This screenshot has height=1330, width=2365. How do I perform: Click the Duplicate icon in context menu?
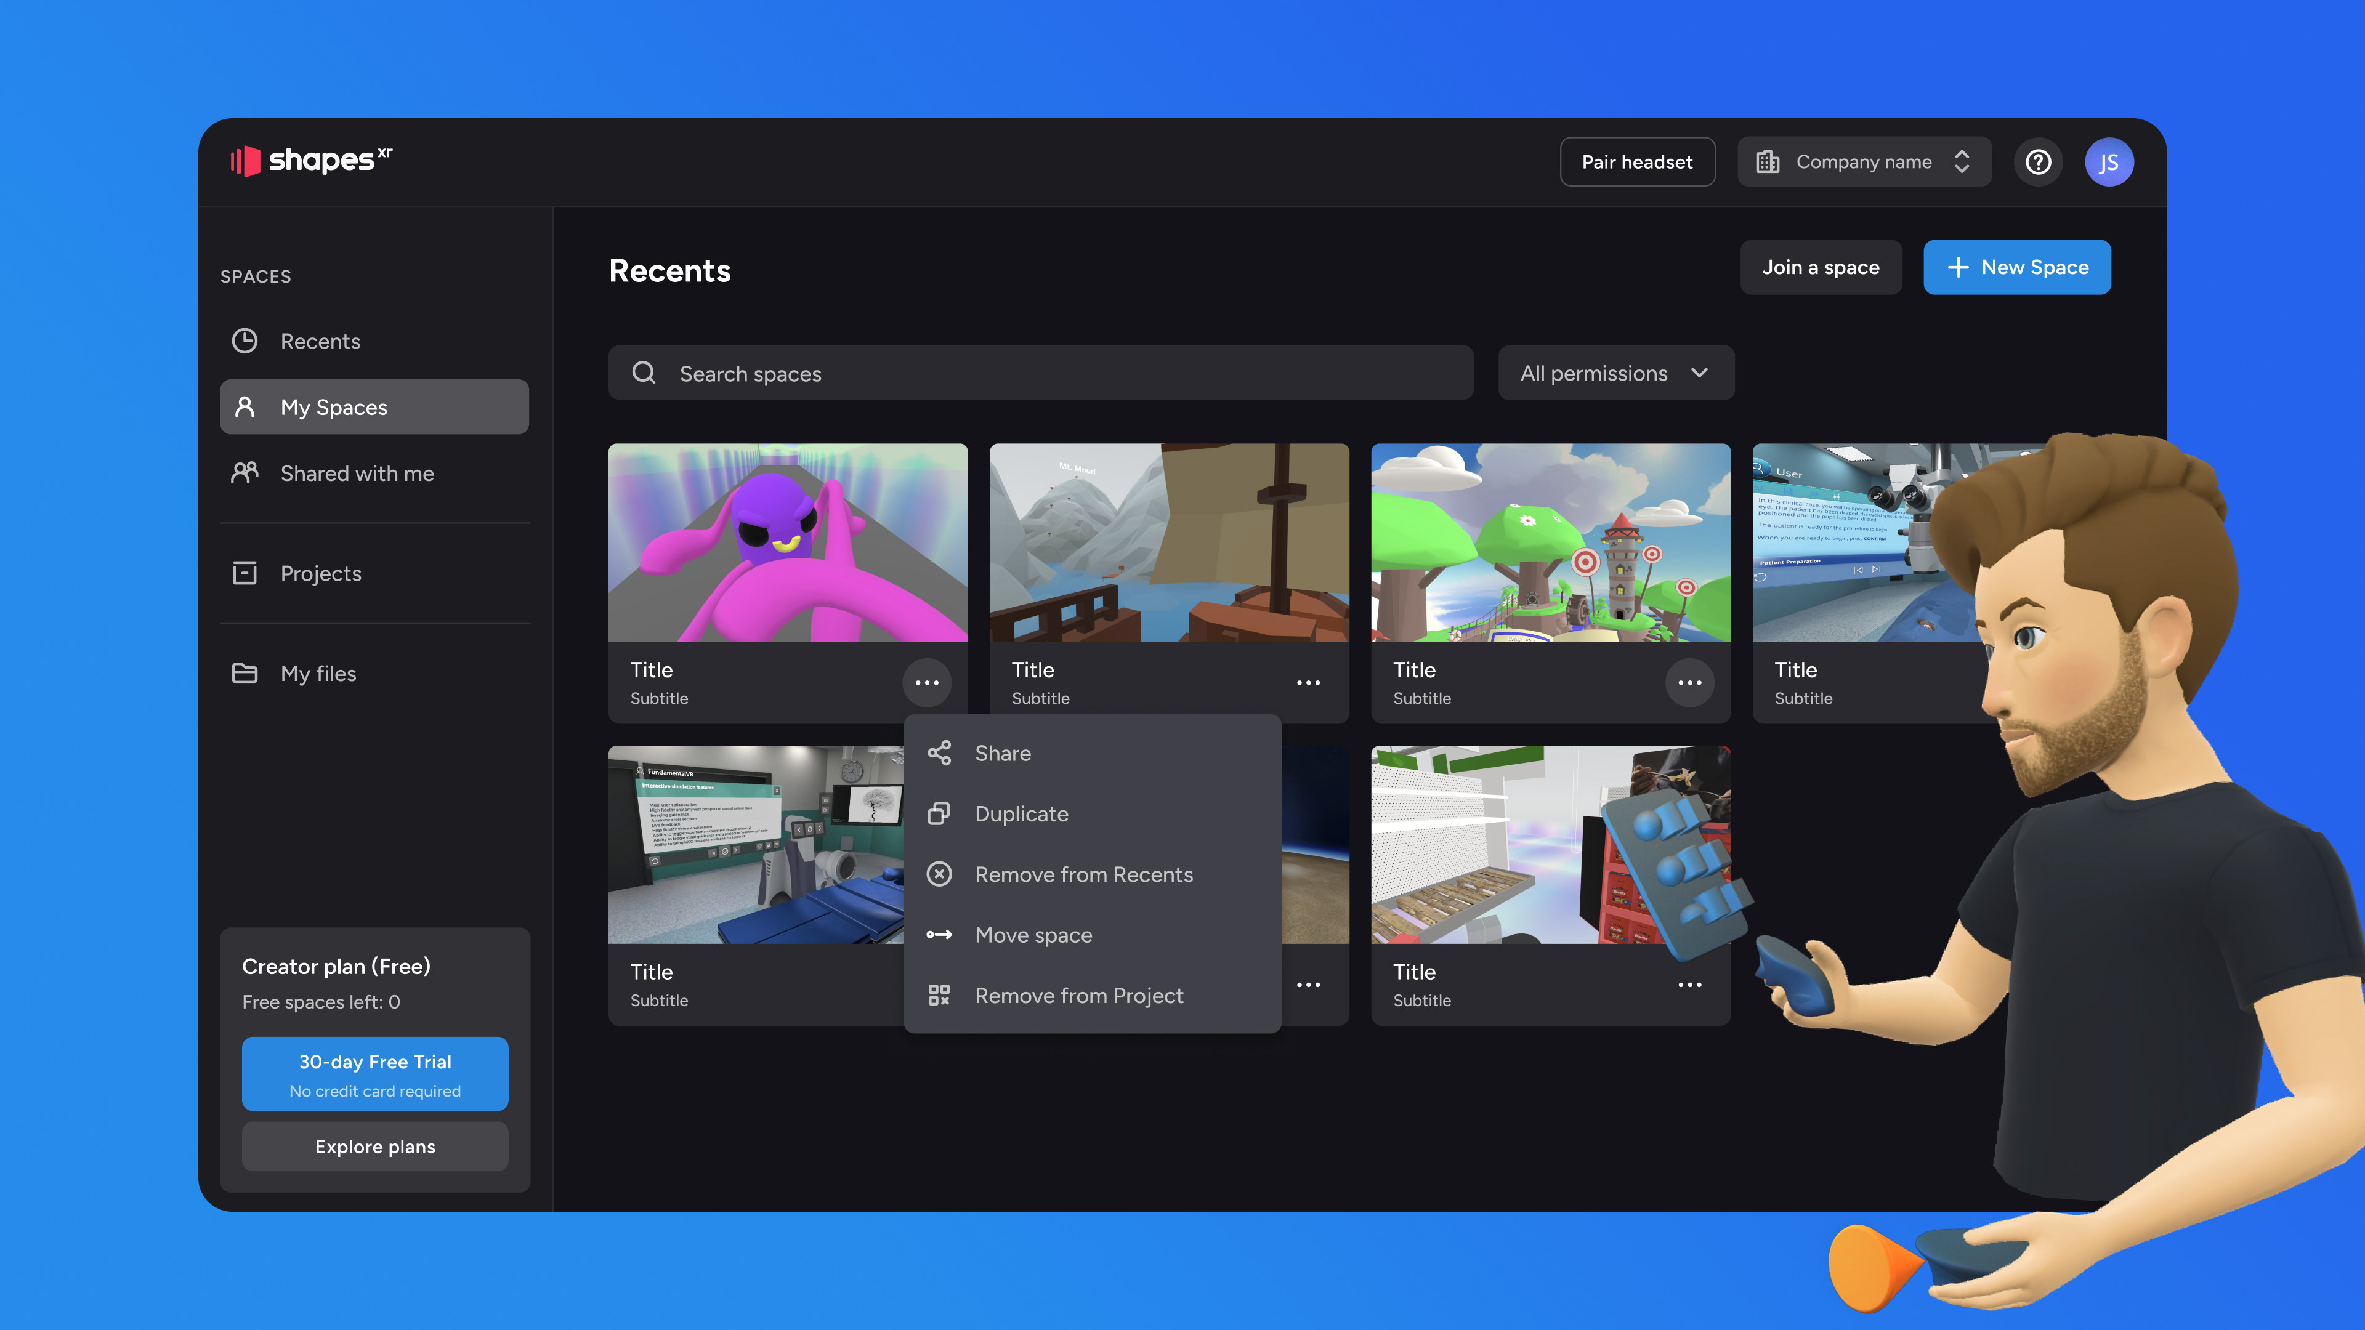pyautogui.click(x=938, y=814)
